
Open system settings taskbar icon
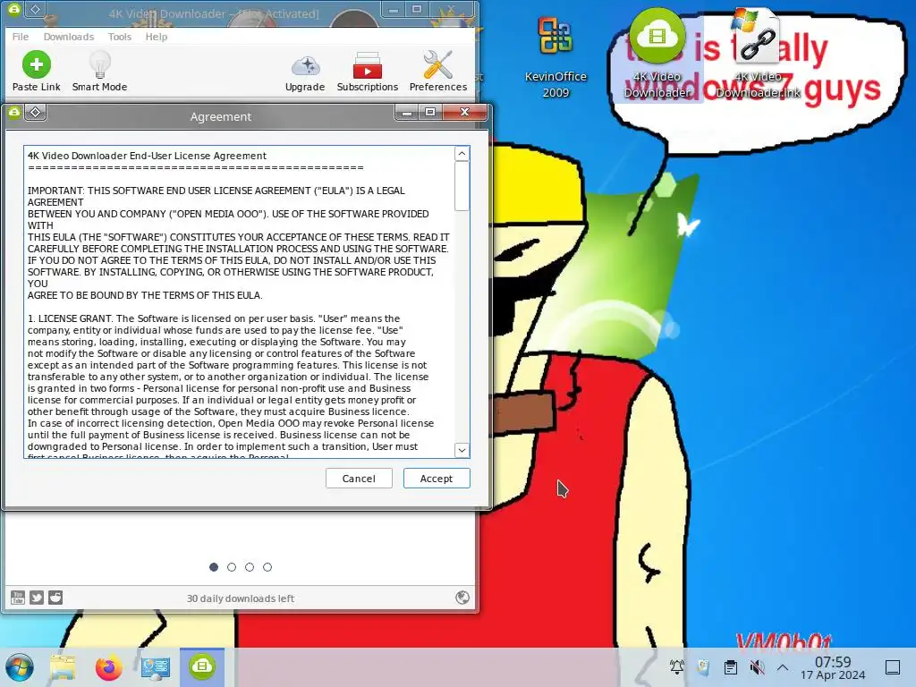click(156, 667)
